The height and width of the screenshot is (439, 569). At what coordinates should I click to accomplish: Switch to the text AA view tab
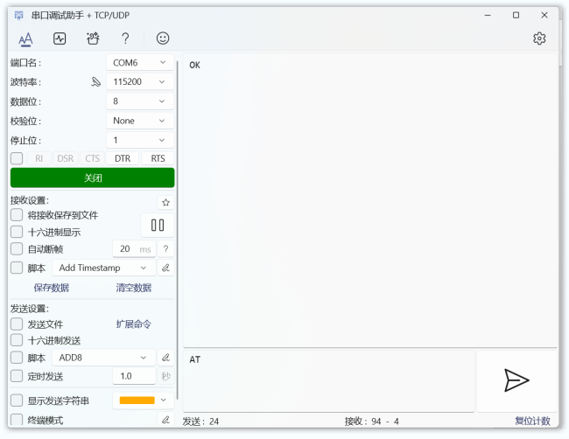[25, 38]
